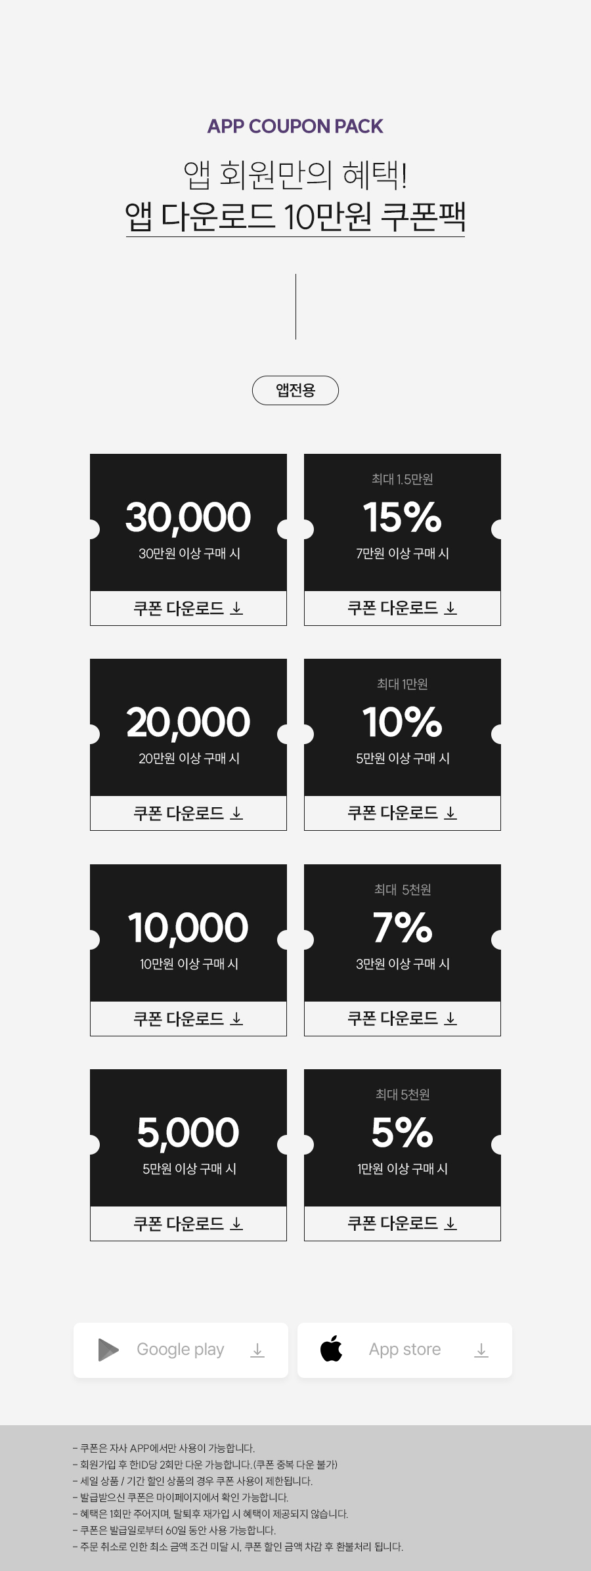Click the Apple logo icon

[x=331, y=1348]
